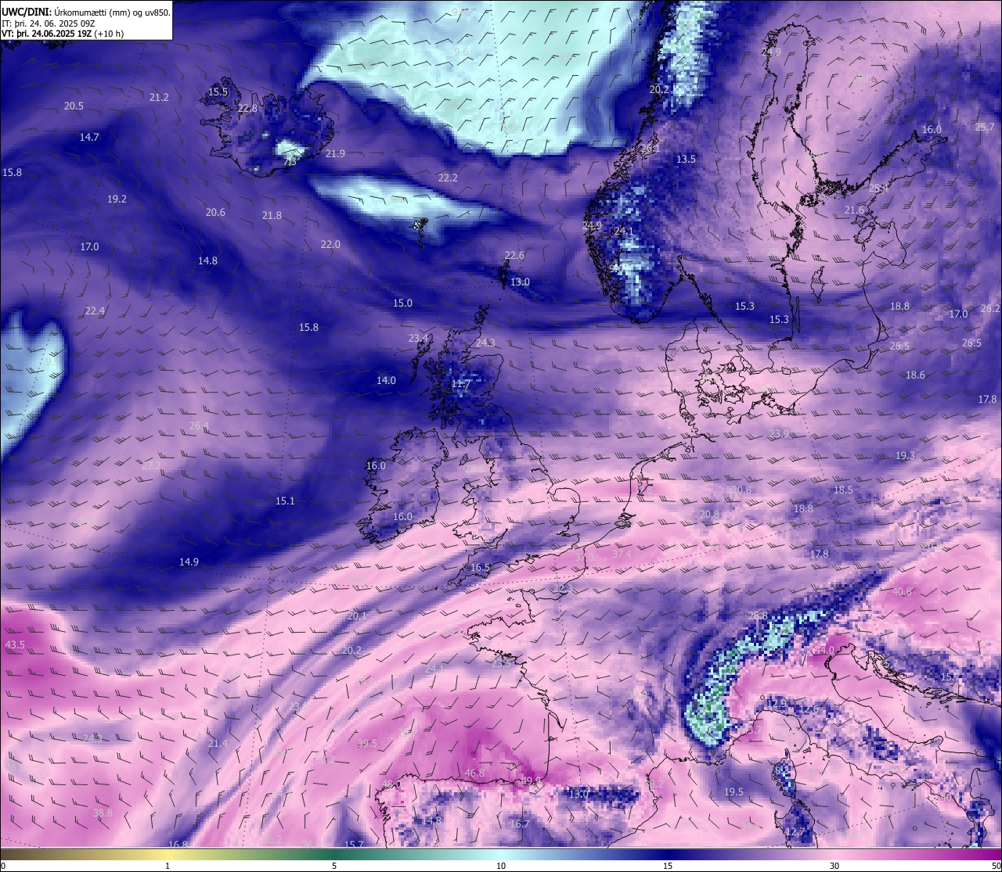Click the 23.4 value northwest of Scotland
This screenshot has width=1002, height=872.
coord(418,338)
